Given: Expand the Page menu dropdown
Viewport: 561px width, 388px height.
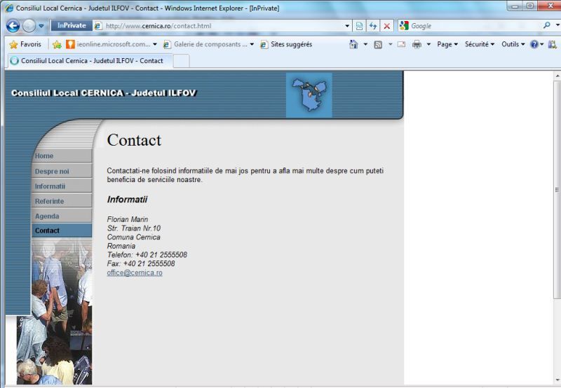Looking at the screenshot, I should point(447,44).
